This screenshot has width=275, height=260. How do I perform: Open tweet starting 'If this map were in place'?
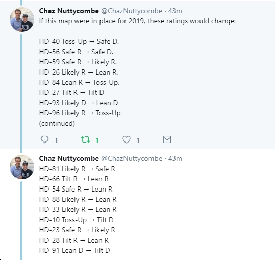click(137, 21)
